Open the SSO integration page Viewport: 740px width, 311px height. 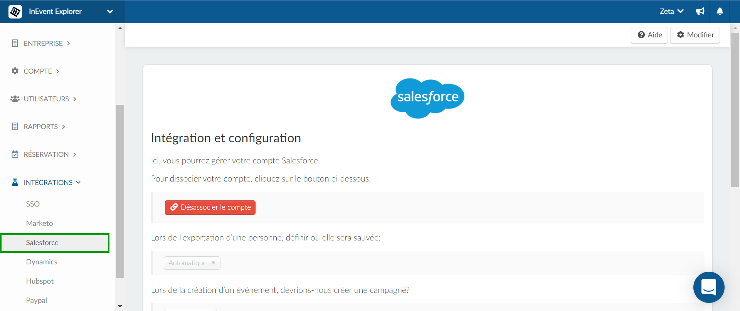coord(33,204)
